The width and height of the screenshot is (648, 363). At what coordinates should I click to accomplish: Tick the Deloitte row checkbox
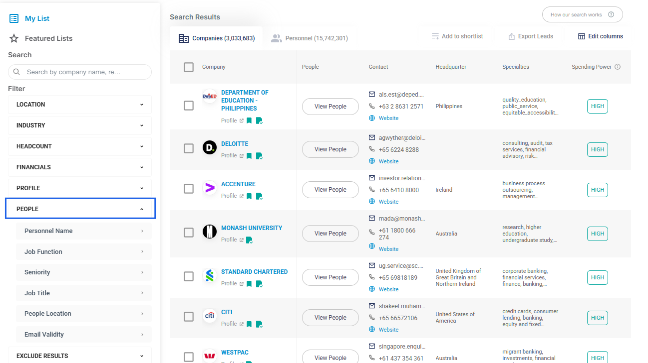click(x=189, y=148)
